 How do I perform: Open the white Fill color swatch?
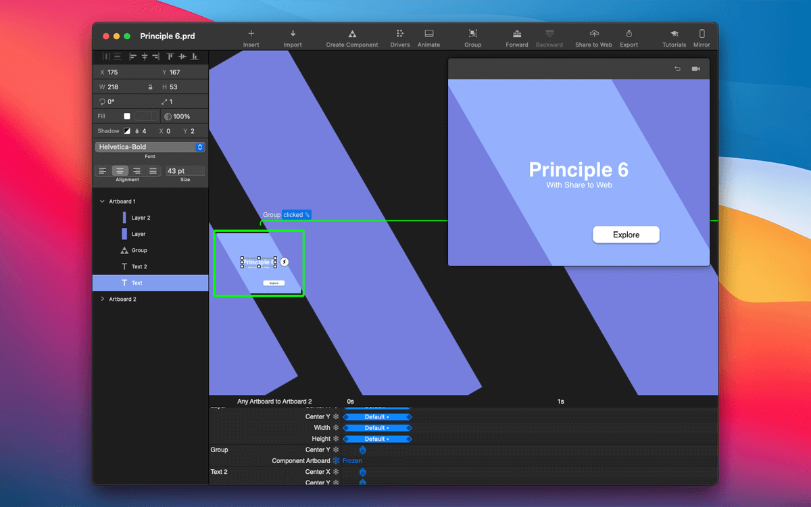[x=126, y=116]
